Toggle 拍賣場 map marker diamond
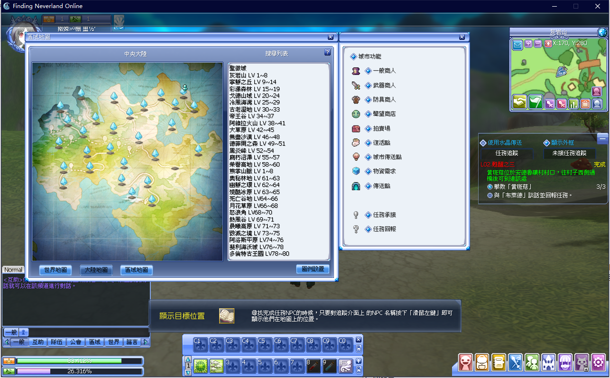610x378 pixels. click(x=368, y=129)
